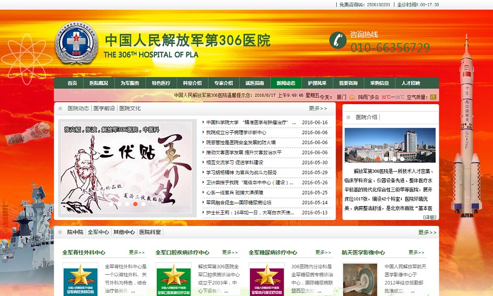Open 我要咨询 navigation menu item
Screen dimensions: 493x296
[x=348, y=83]
